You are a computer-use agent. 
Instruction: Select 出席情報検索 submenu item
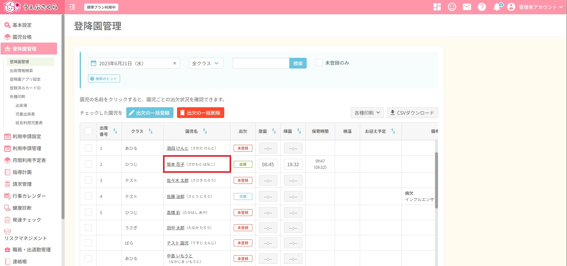coord(21,71)
